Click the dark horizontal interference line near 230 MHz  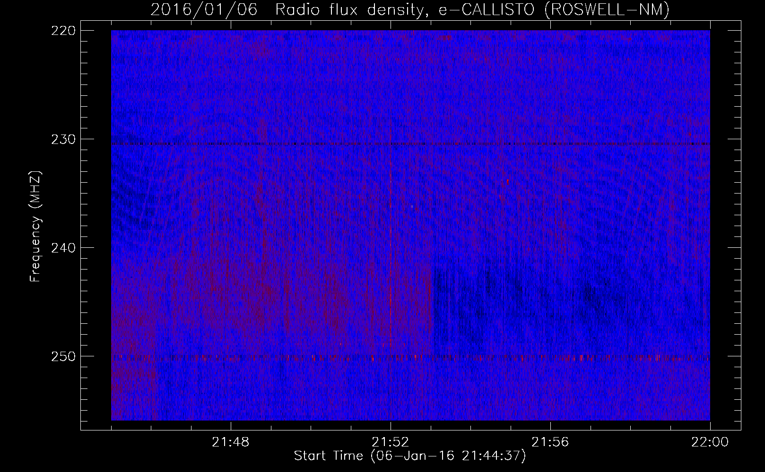(x=410, y=143)
